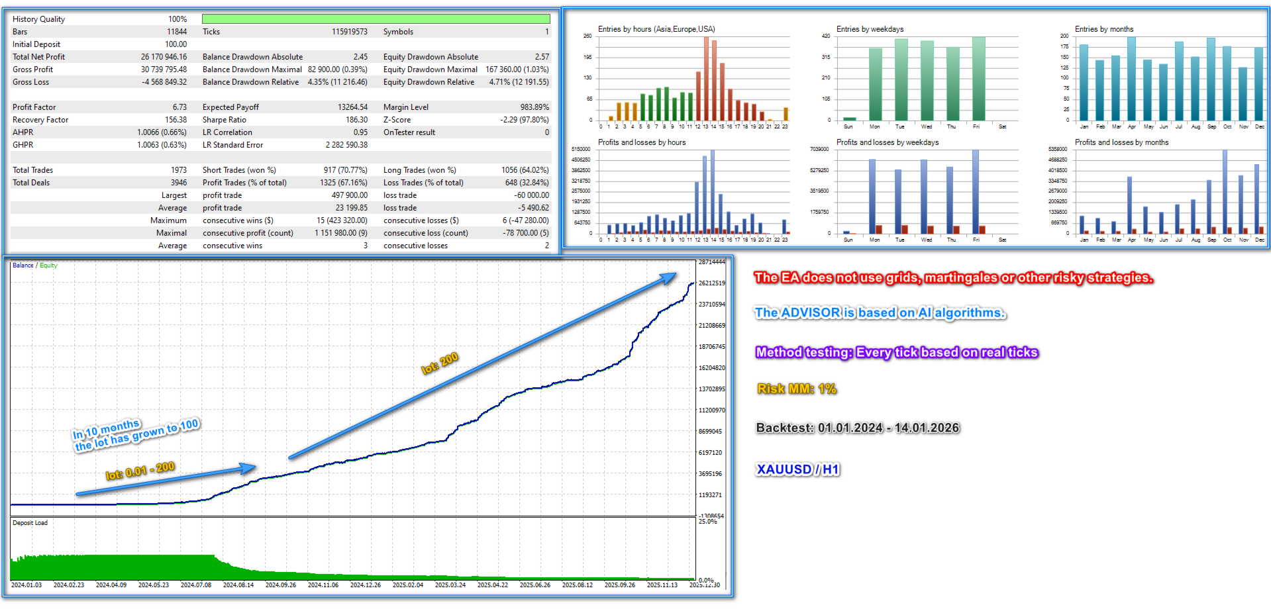The image size is (1271, 615).
Task: Click the 2024.01.03 date on timeline axis
Action: (x=26, y=585)
